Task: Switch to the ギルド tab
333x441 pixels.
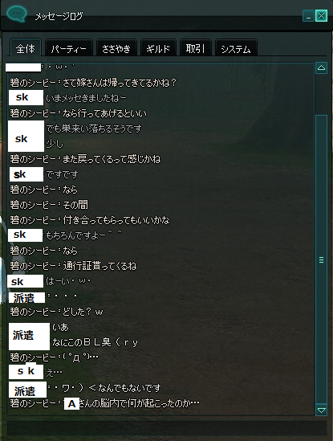Action: pos(158,49)
